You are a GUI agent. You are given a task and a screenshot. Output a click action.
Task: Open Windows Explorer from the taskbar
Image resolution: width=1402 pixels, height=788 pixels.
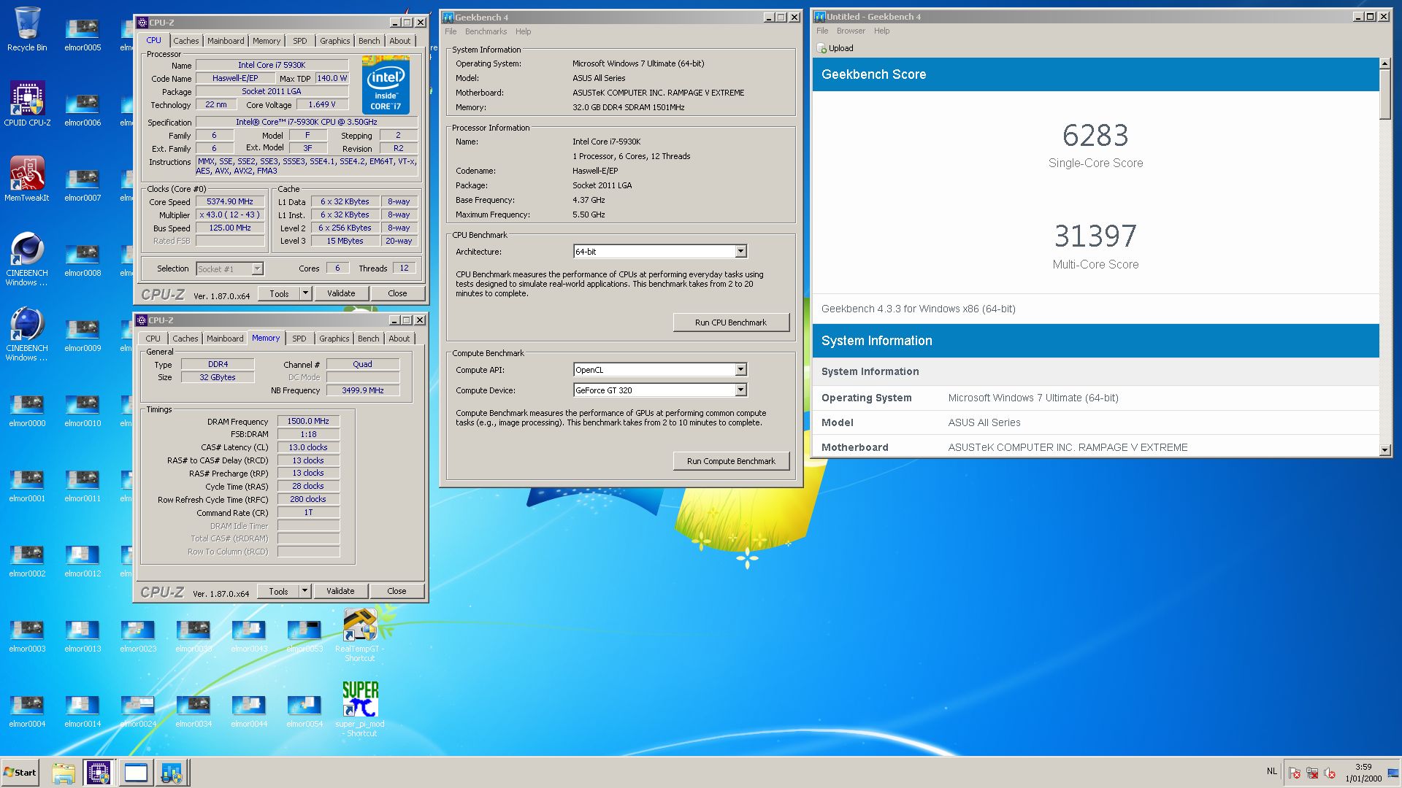(x=64, y=773)
